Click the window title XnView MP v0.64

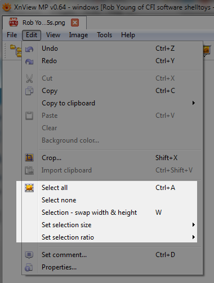[x=40, y=7]
